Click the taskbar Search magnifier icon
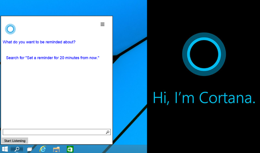Screen dimensions: 260x153 (x=17, y=149)
